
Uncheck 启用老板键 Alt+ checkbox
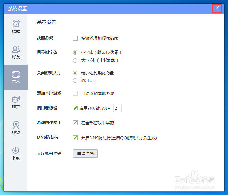tap(75, 108)
